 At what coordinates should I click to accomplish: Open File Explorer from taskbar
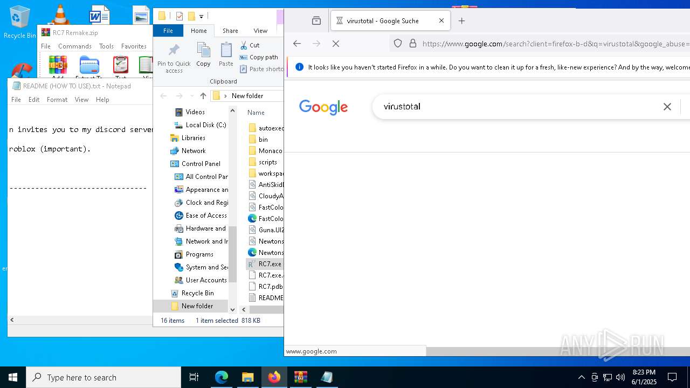click(247, 377)
